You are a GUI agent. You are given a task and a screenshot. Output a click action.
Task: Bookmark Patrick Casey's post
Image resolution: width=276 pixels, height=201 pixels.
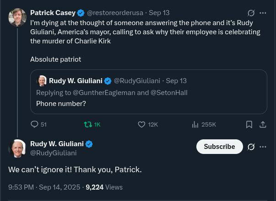pyautogui.click(x=249, y=124)
